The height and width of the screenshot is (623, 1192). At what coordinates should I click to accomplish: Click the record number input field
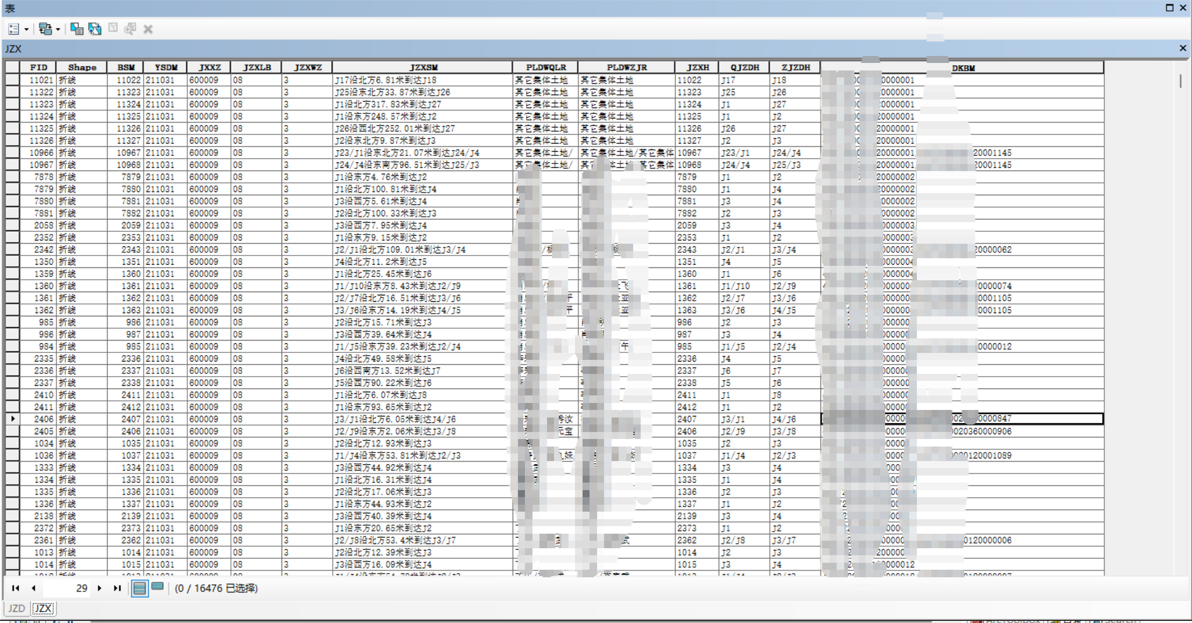(x=66, y=588)
